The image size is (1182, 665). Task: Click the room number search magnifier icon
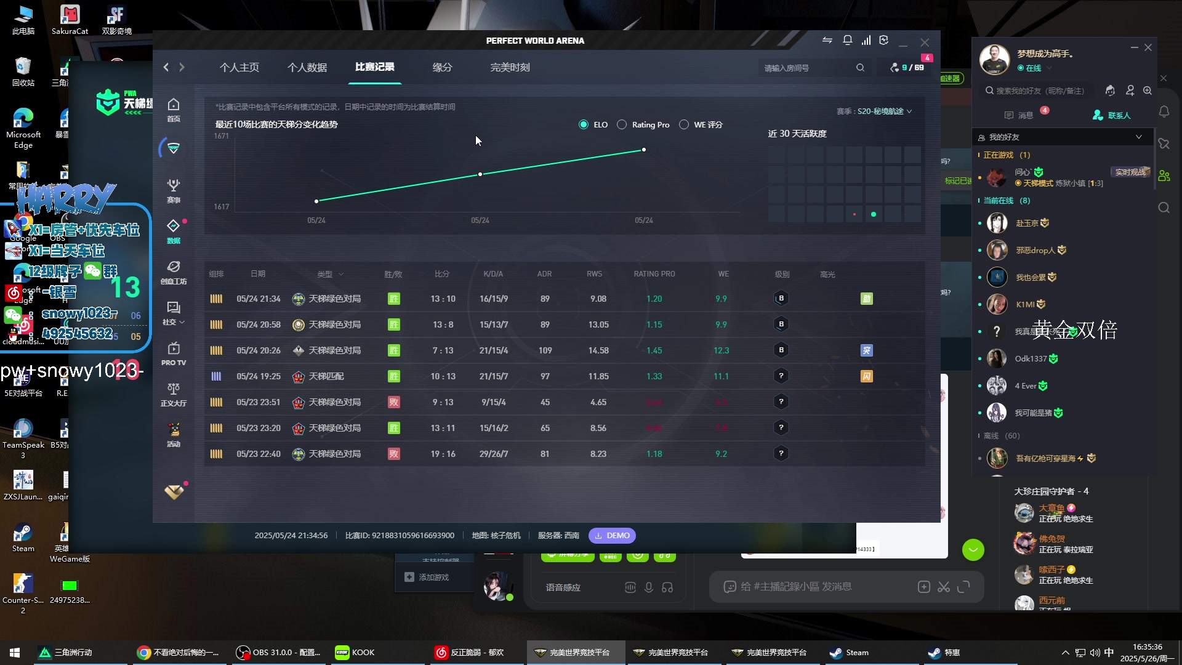click(860, 68)
